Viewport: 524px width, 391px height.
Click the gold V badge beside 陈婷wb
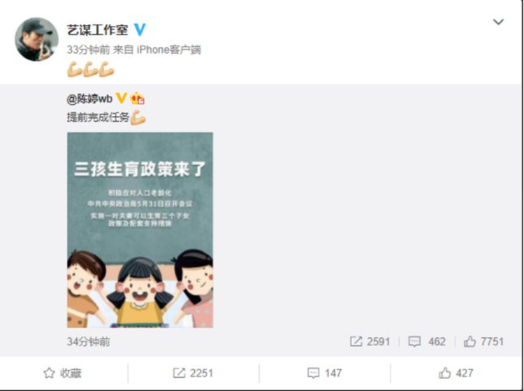(121, 99)
